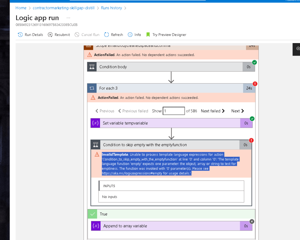Viewport: 300px width, 240px height.
Task: Go to the Runs history breadcrumb
Action: [x=111, y=8]
